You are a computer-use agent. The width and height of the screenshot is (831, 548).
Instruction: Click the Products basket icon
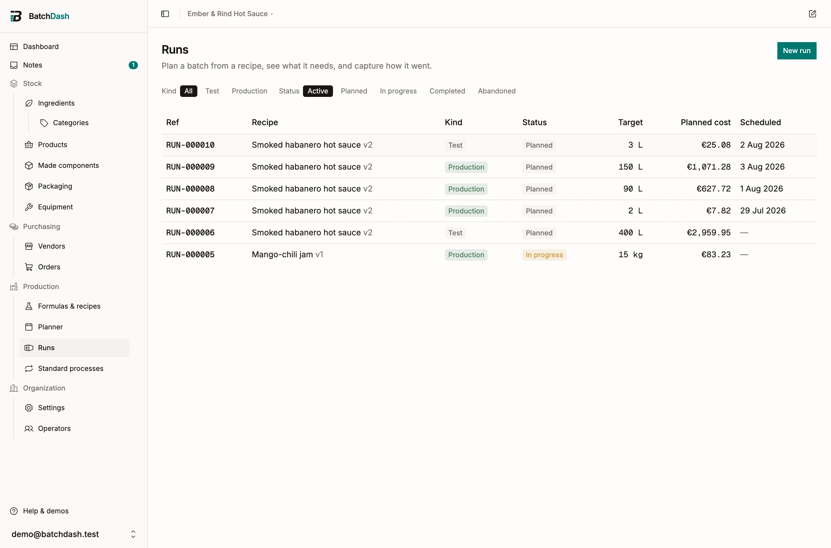[29, 145]
